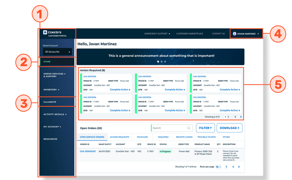Click the Open Orders (50) heading
This screenshot has width=292, height=180.
pyautogui.click(x=91, y=128)
